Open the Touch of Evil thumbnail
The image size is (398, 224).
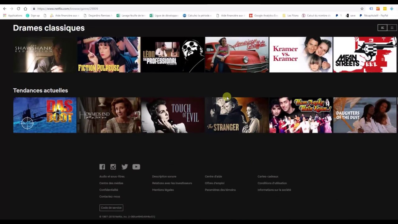coord(173,115)
